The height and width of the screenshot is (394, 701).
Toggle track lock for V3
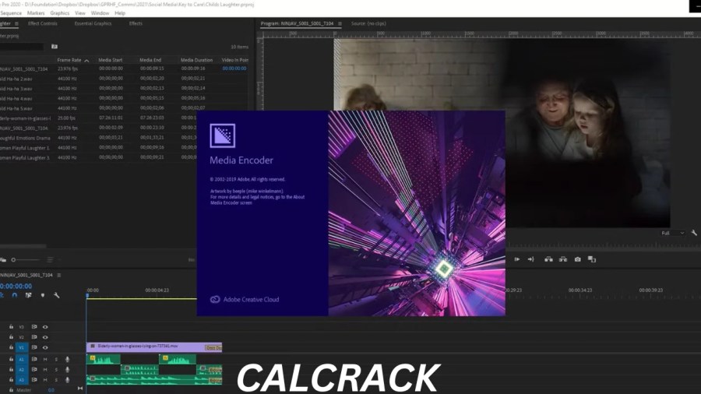click(11, 327)
